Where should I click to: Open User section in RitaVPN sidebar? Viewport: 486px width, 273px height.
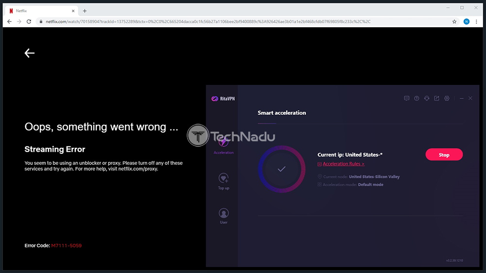coord(224,216)
